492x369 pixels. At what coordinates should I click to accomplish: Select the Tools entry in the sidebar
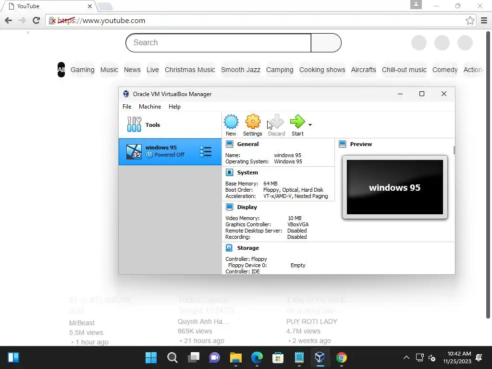tap(170, 124)
